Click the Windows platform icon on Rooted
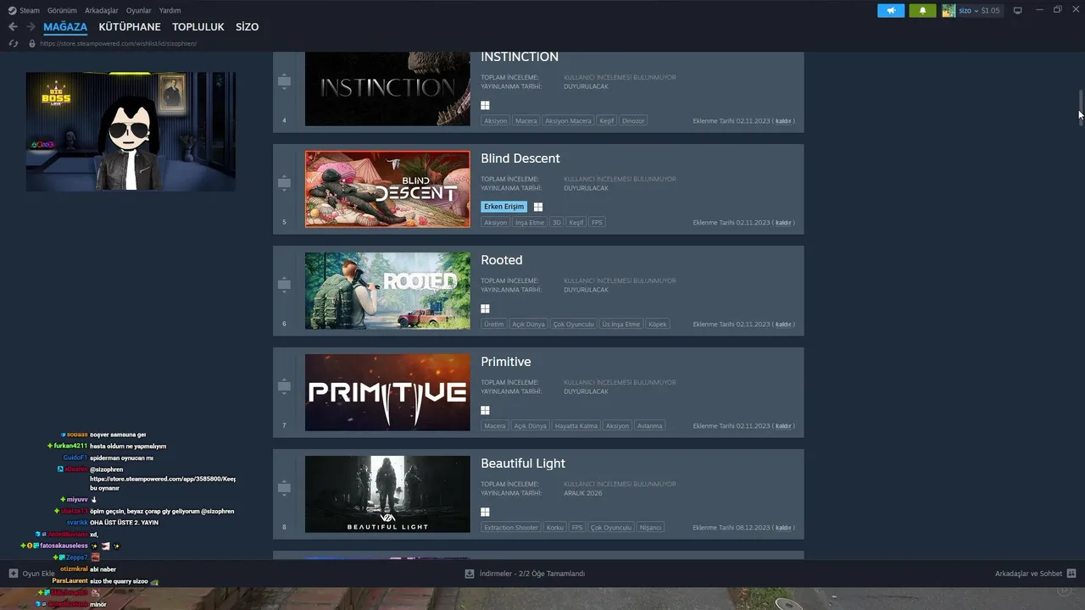 [x=486, y=309]
